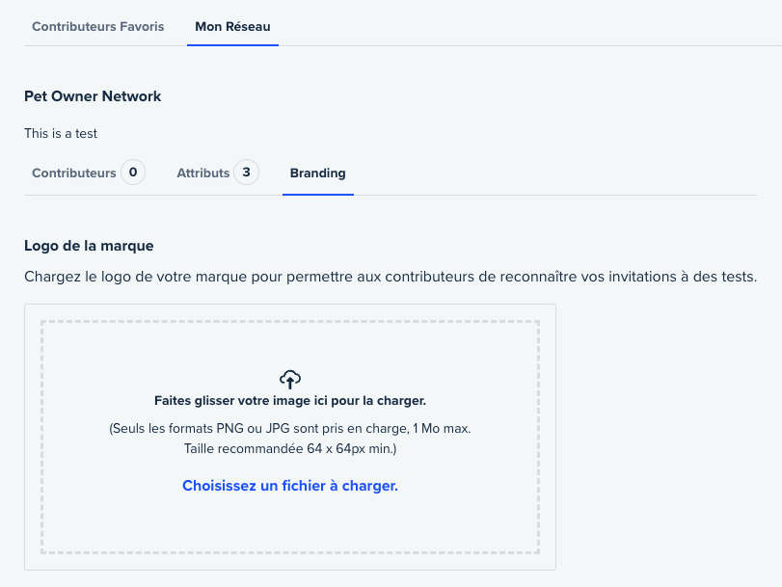782x587 pixels.
Task: Click the cloud upload icon
Action: coord(290,380)
